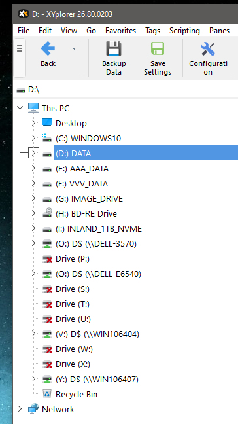Click the (G:) IMAGE_DRIVE drive icon
The height and width of the screenshot is (424, 238).
click(x=47, y=200)
